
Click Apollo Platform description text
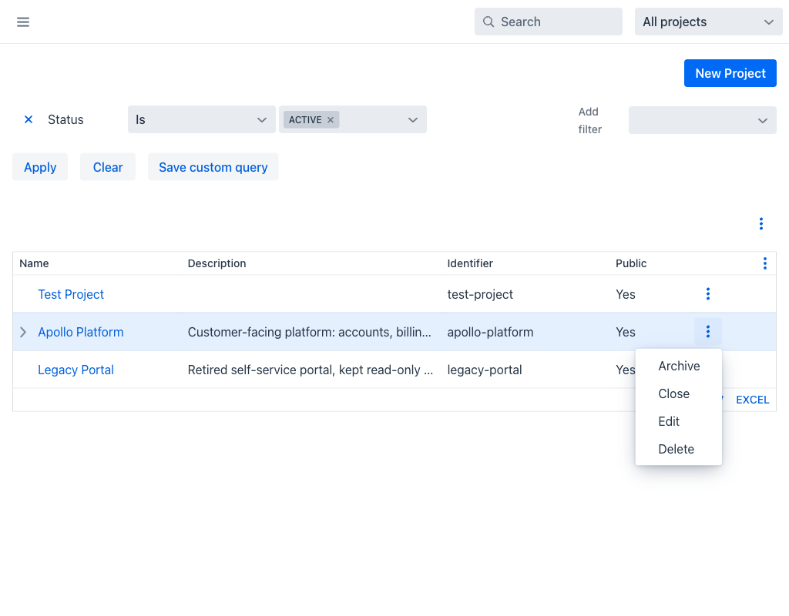coord(310,332)
